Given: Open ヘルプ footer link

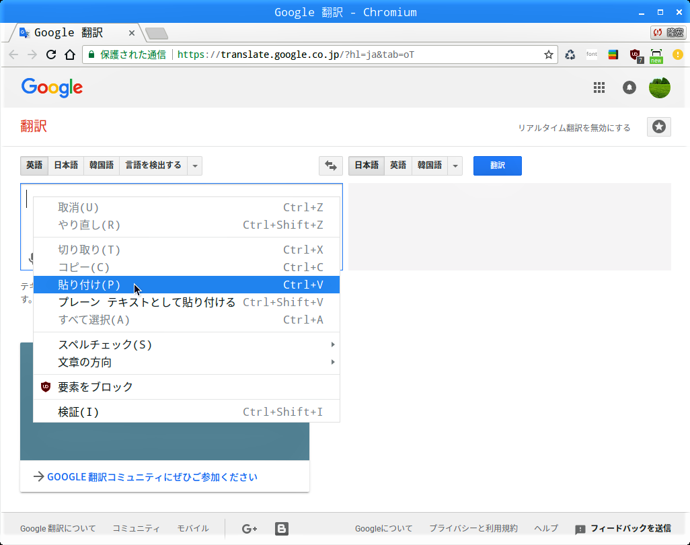Looking at the screenshot, I should [545, 528].
